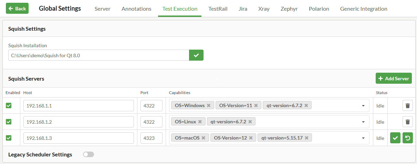Remove the OS=Linux capability tag
The image size is (417, 164).
pyautogui.click(x=200, y=122)
